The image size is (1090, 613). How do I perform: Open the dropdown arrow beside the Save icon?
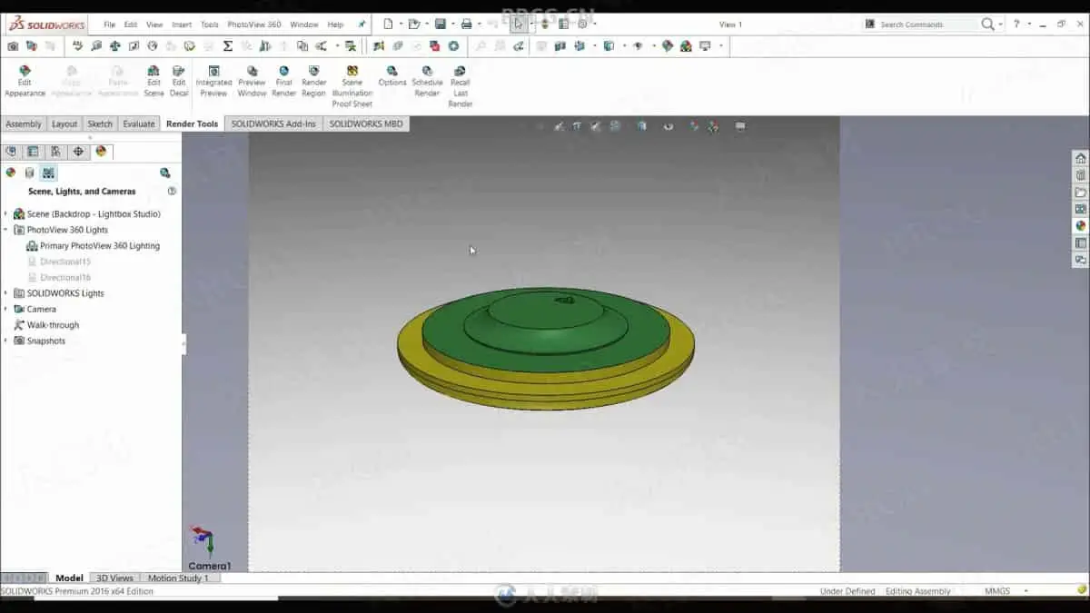[x=452, y=25]
